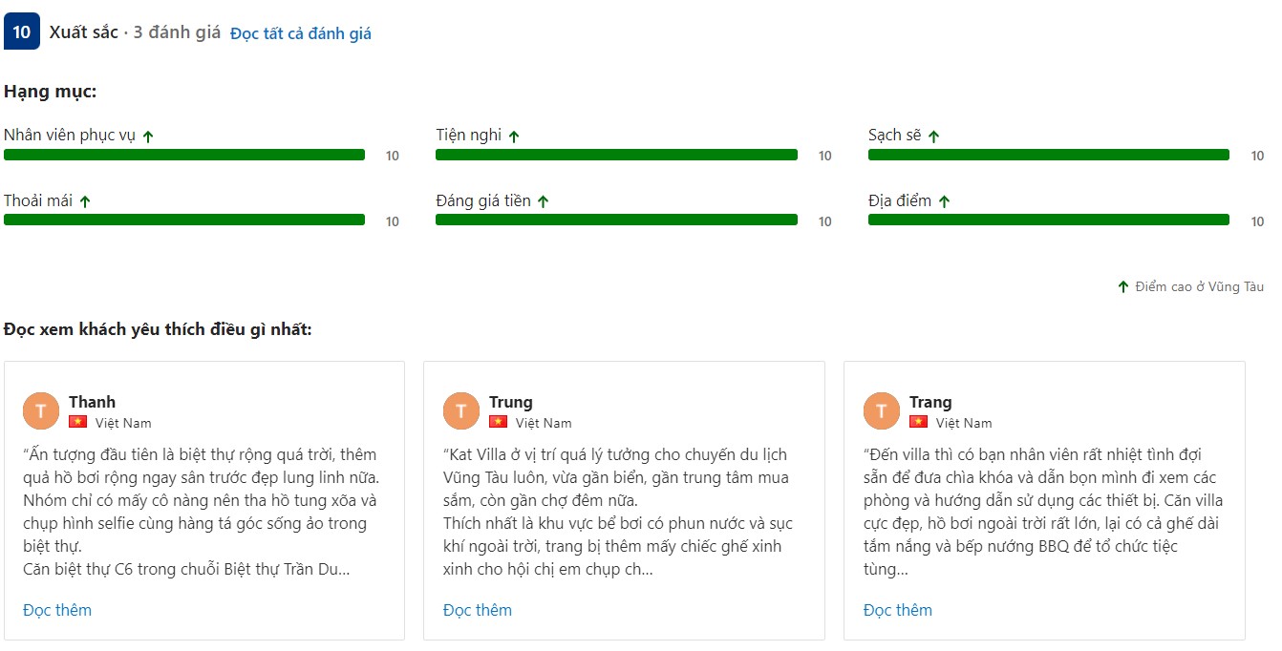Screen dimensions: 1282x651
Task: Expand Trang's review with Đọc thêm
Action: pos(898,610)
